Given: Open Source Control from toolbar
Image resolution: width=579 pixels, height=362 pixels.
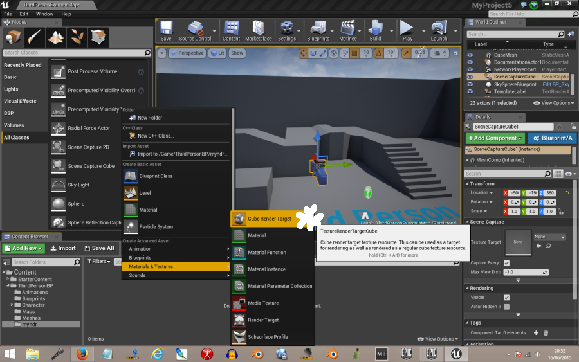Looking at the screenshot, I should pos(195,31).
